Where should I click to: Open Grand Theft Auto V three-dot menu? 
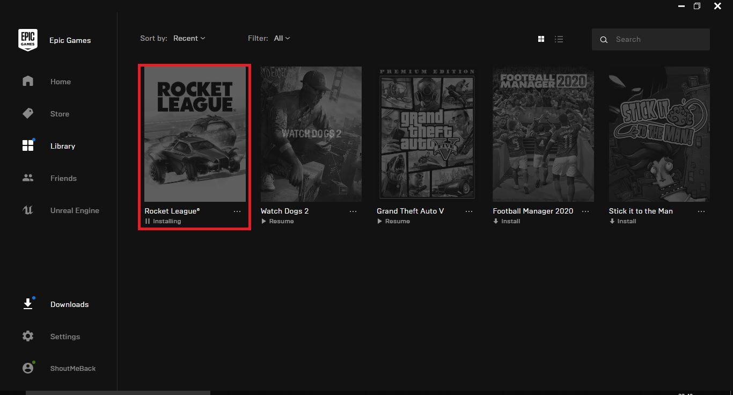pyautogui.click(x=469, y=211)
